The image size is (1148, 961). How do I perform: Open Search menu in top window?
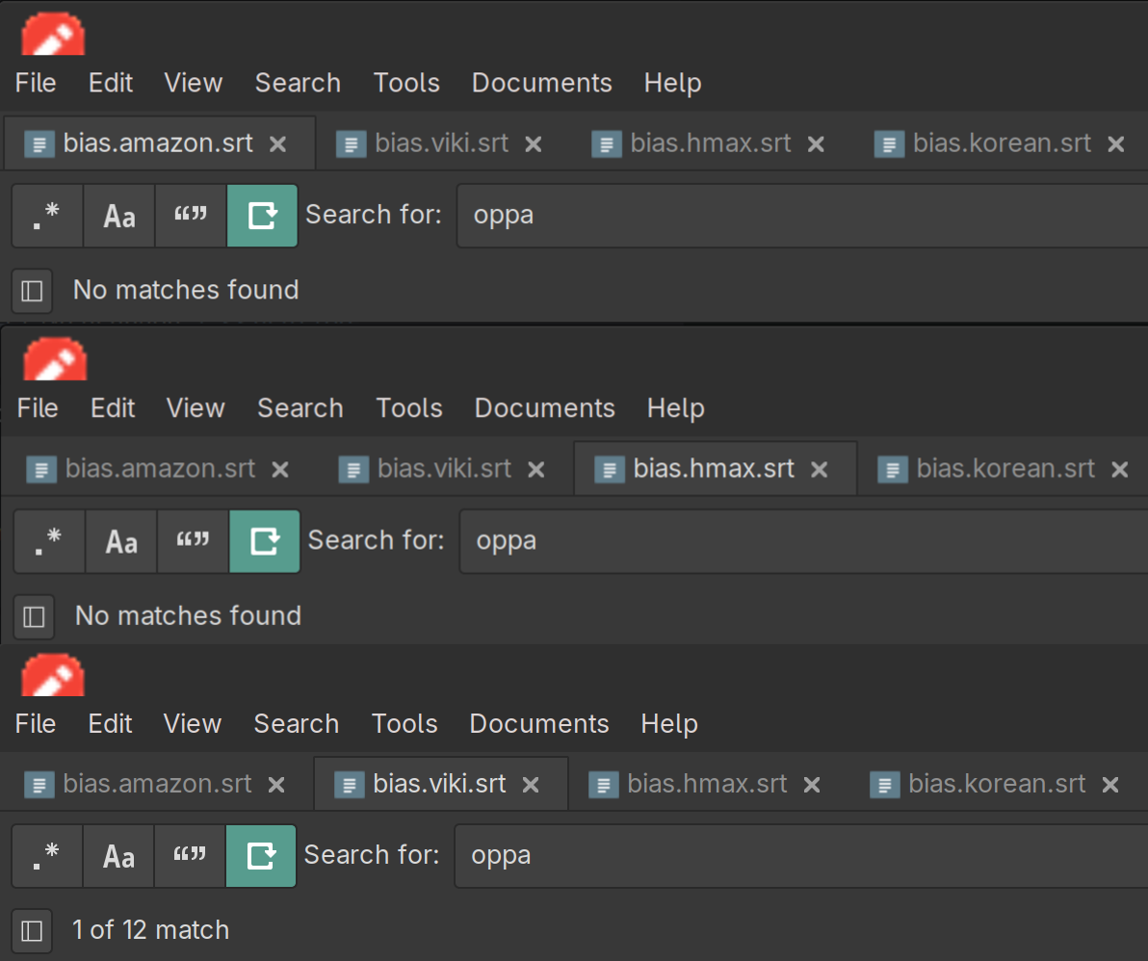298,83
